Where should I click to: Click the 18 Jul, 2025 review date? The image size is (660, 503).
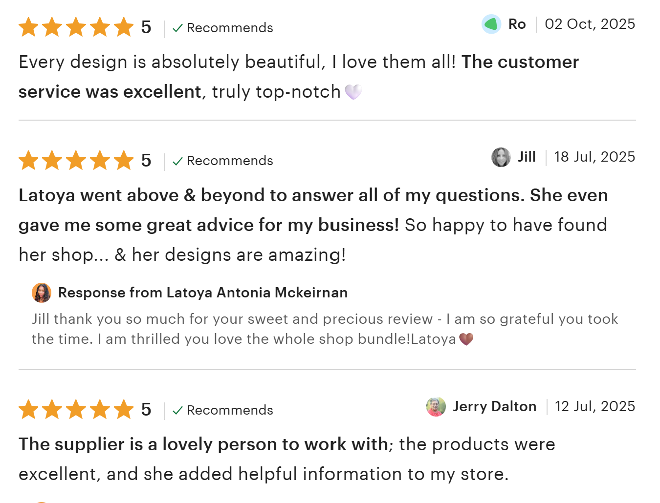click(594, 157)
